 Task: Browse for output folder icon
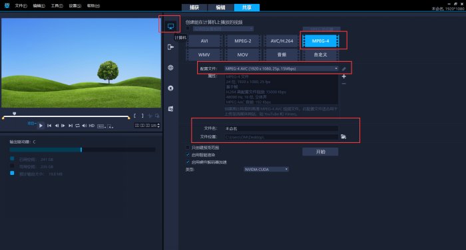tap(344, 136)
